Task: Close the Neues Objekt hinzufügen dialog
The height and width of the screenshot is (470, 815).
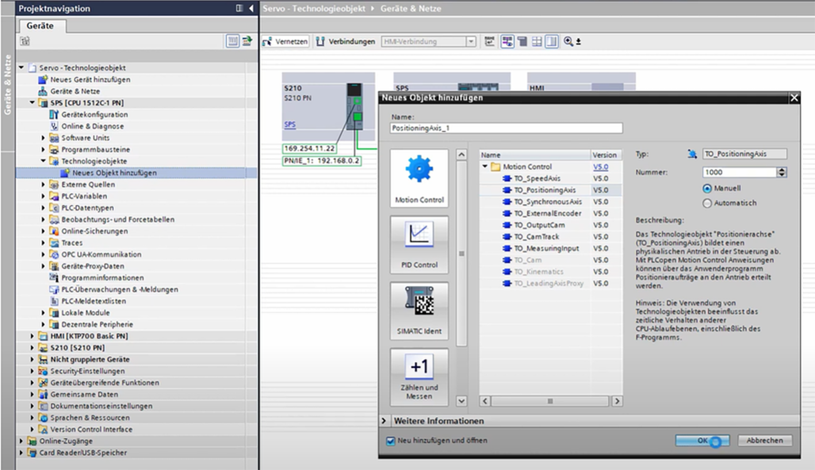Action: coord(794,98)
